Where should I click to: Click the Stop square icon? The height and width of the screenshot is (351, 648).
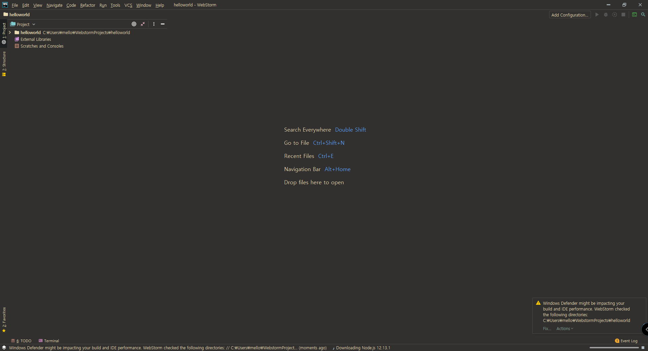pos(623,15)
